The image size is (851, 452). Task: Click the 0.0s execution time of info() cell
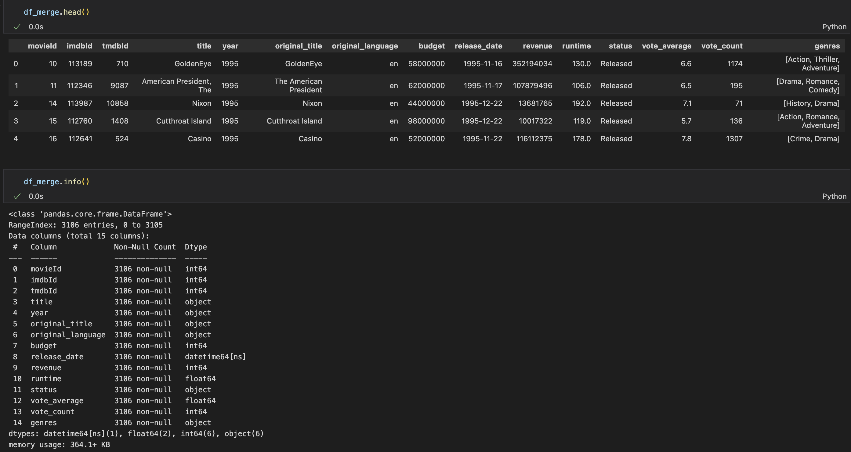click(x=36, y=196)
